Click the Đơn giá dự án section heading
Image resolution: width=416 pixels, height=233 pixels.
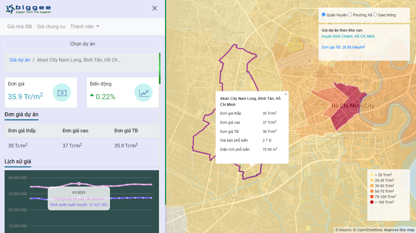coord(21,115)
